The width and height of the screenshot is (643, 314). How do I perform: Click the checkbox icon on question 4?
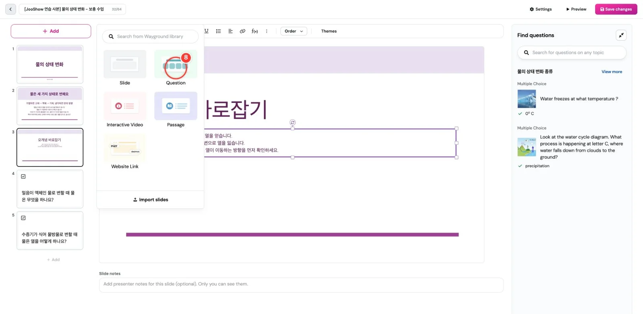coord(23,176)
